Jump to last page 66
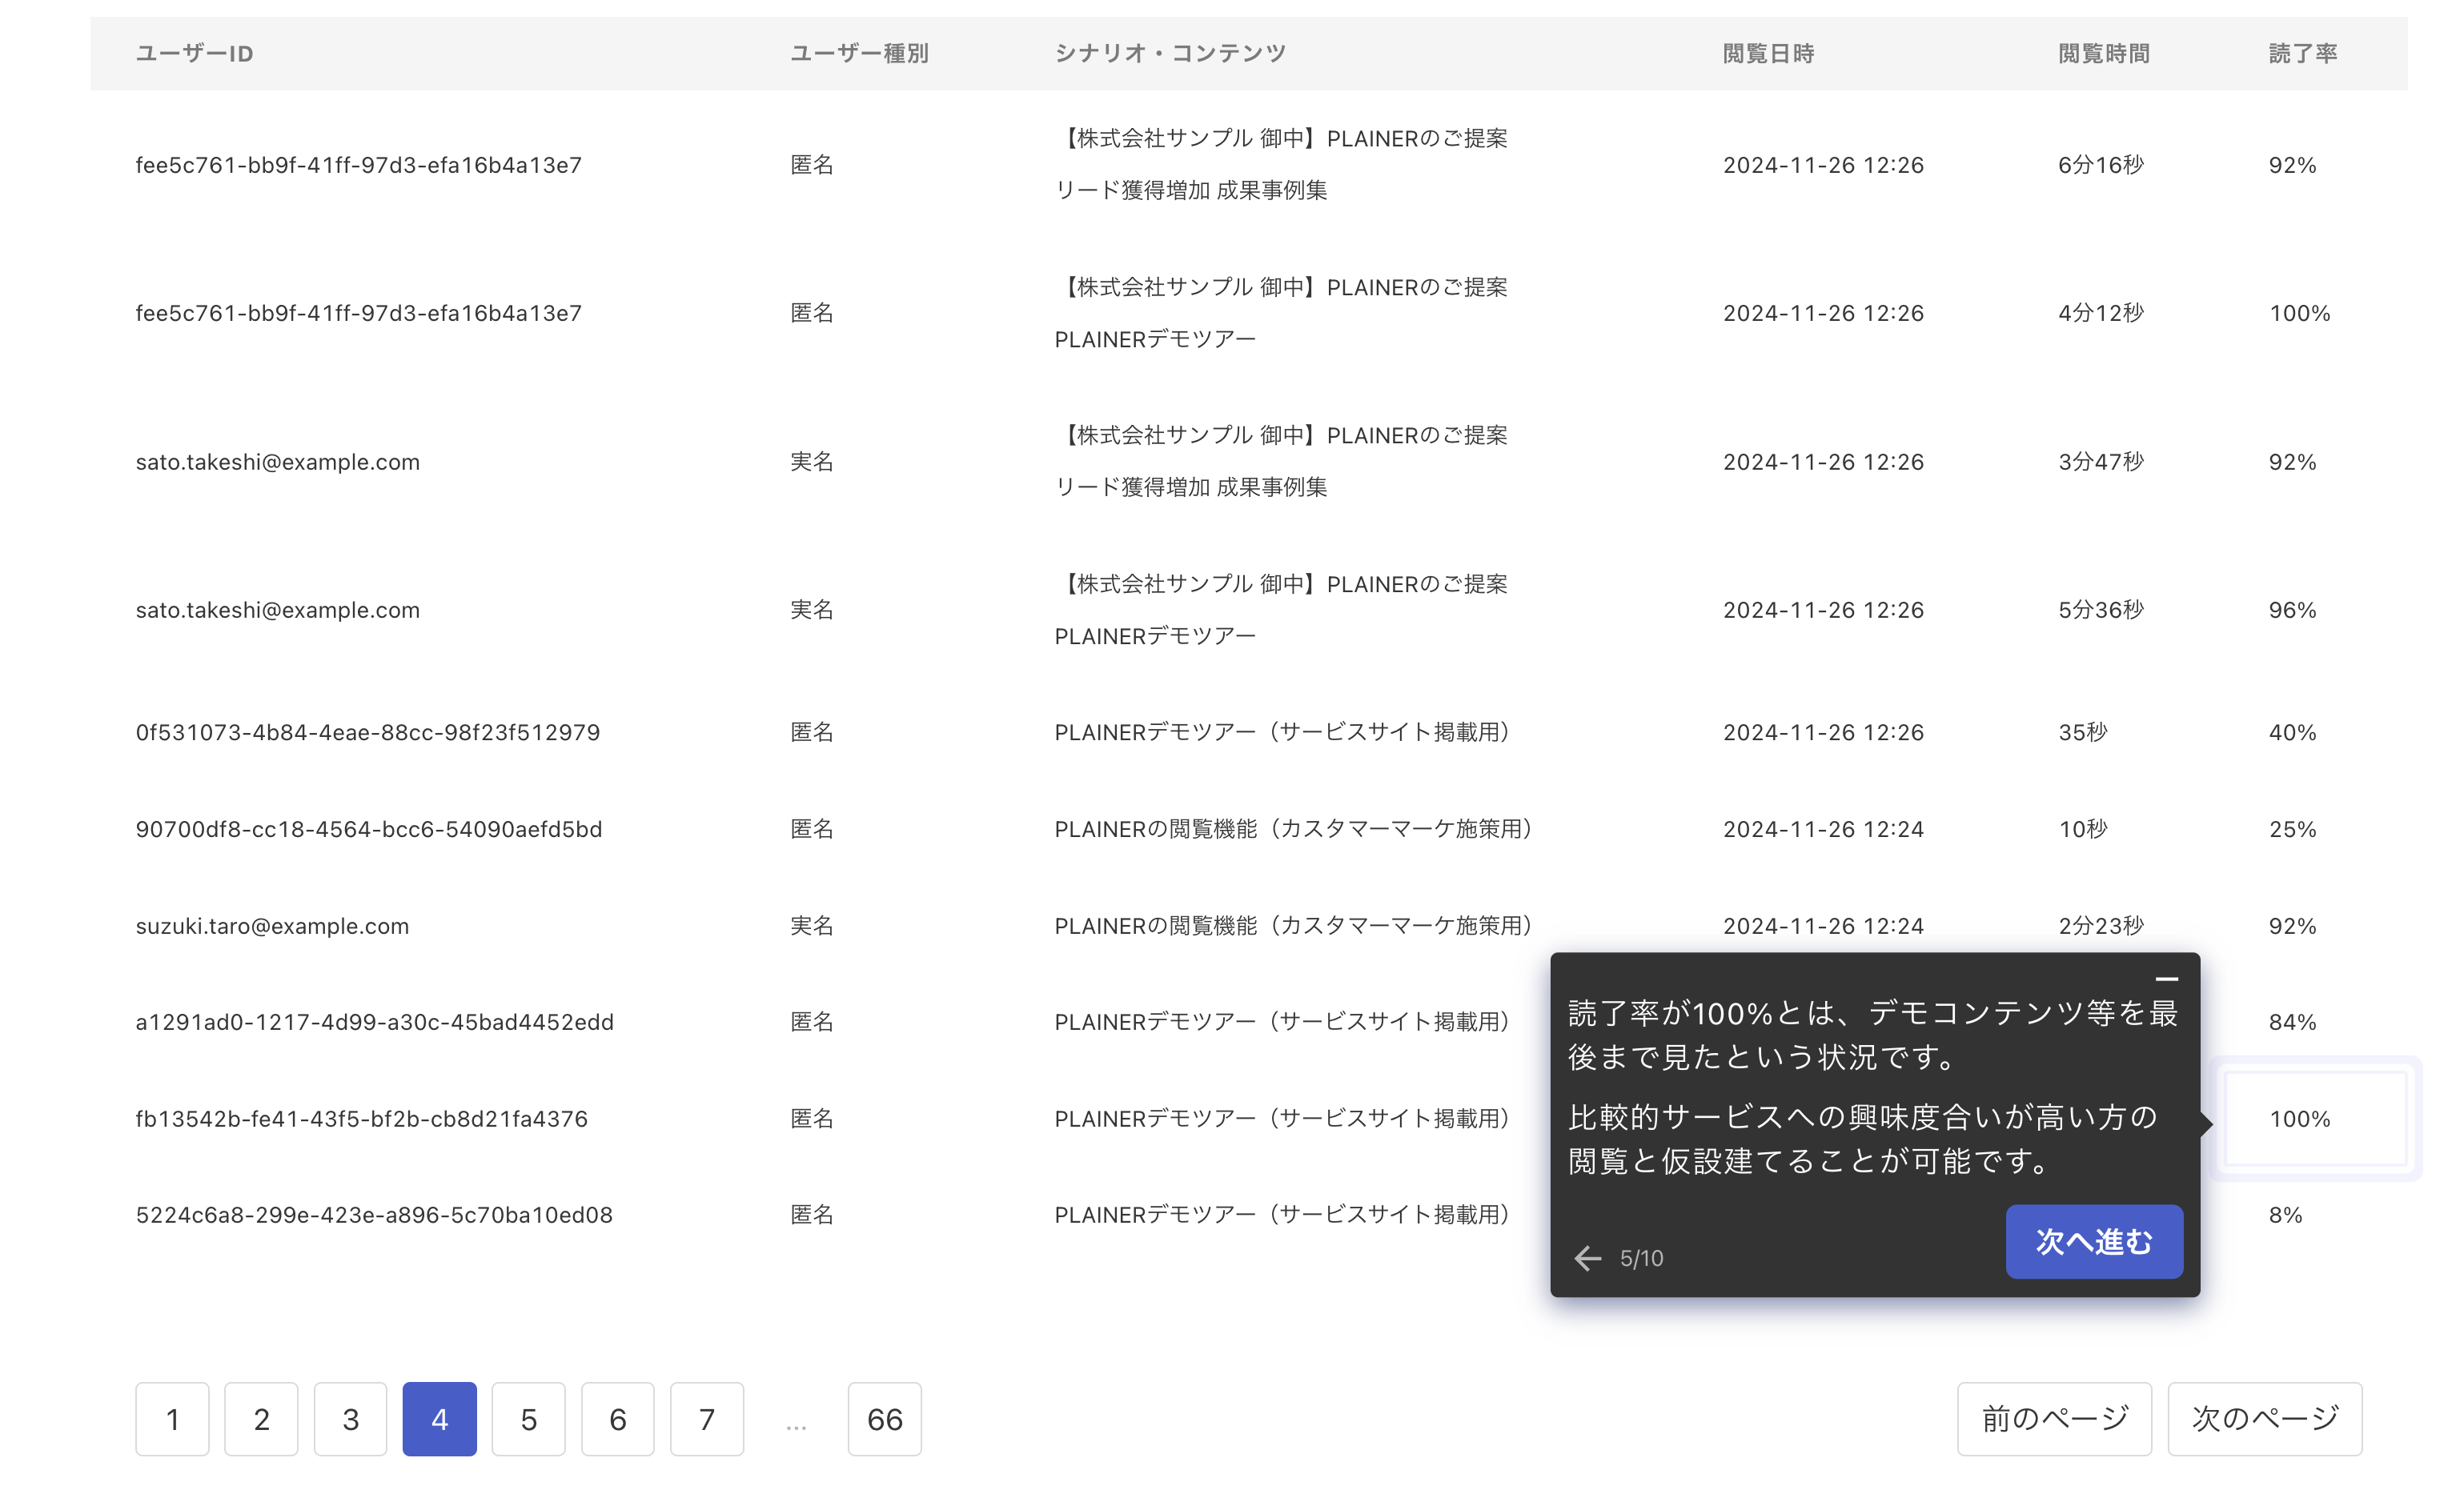The width and height of the screenshot is (2464, 1506). coord(884,1419)
